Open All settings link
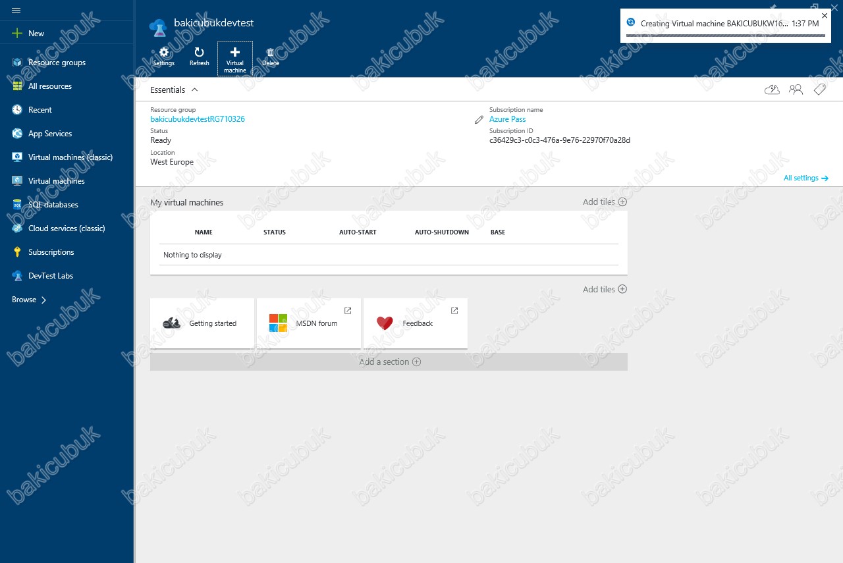843x563 pixels. click(x=806, y=178)
